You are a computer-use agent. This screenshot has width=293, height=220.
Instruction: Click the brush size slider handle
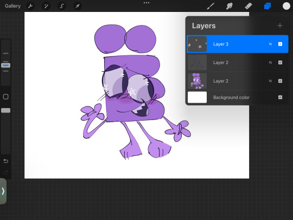click(x=6, y=65)
